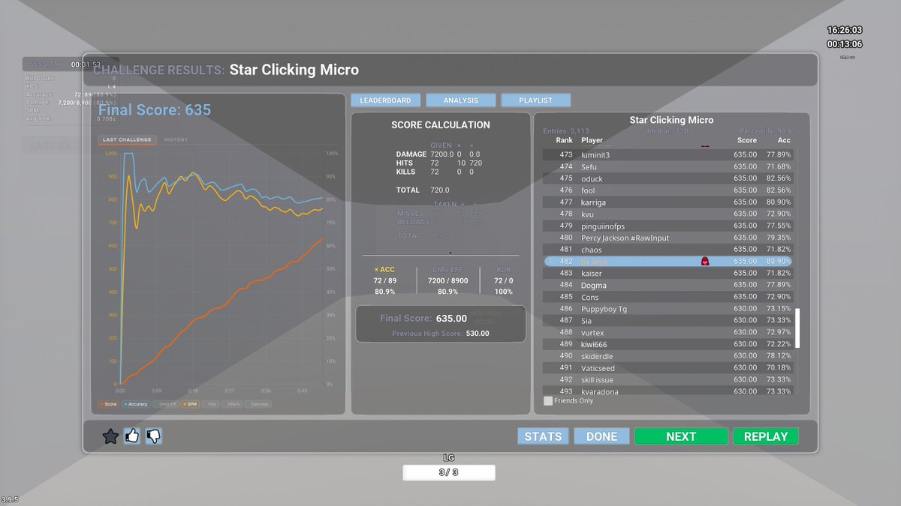Give the scenario a thumbs up
The height and width of the screenshot is (506, 901).
click(x=132, y=436)
